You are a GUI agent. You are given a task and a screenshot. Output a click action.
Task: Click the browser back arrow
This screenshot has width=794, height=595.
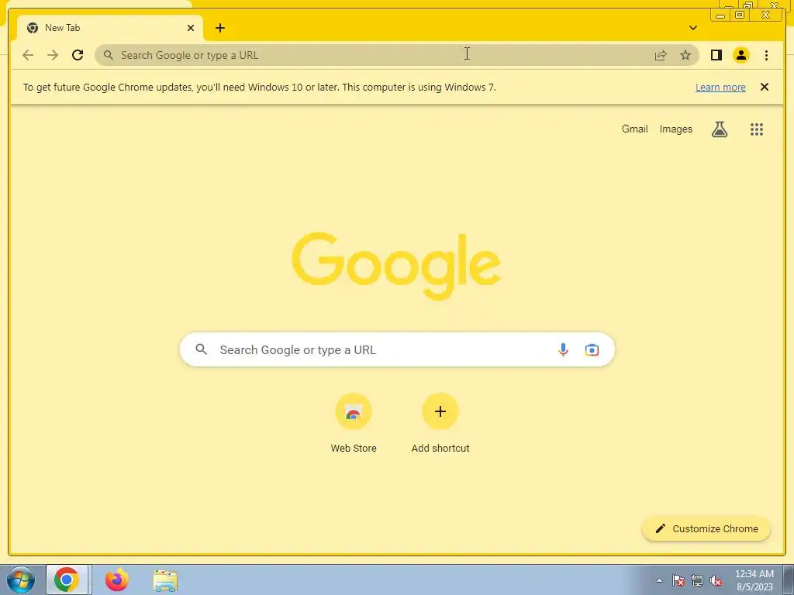point(28,55)
